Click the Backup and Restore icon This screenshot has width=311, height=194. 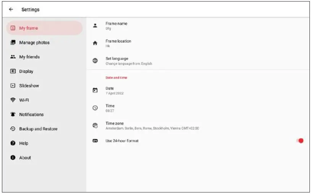click(x=13, y=129)
